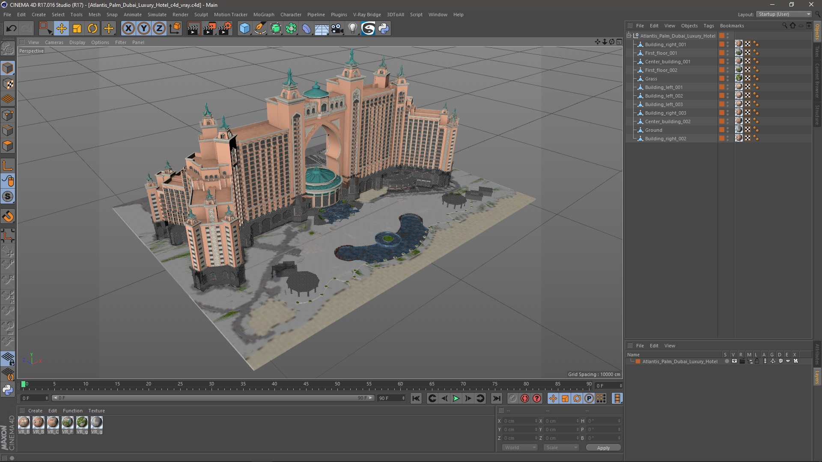Toggle the Z axis lock
The height and width of the screenshot is (462, 822).
coord(159,29)
